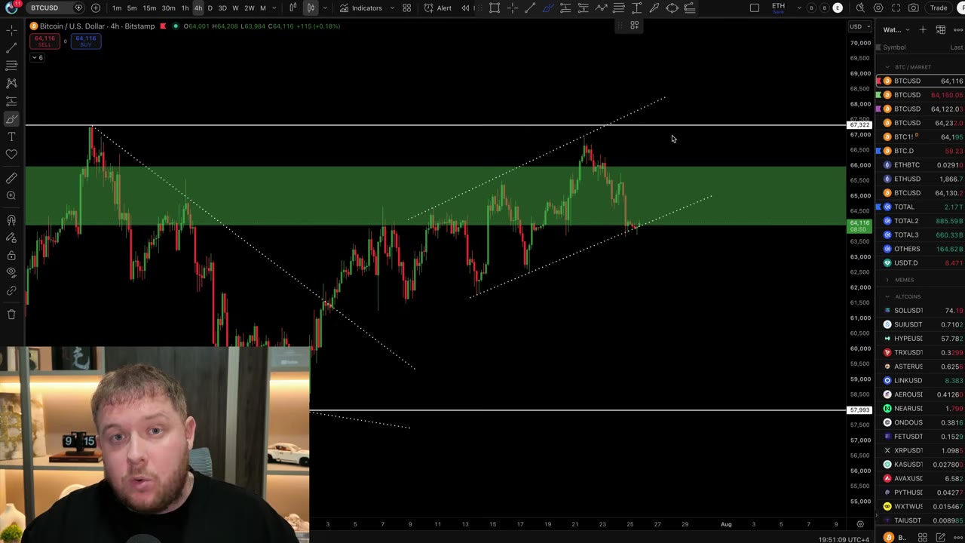The width and height of the screenshot is (965, 543).
Task: Collapse the indicator legend showing 6
Action: (x=37, y=57)
